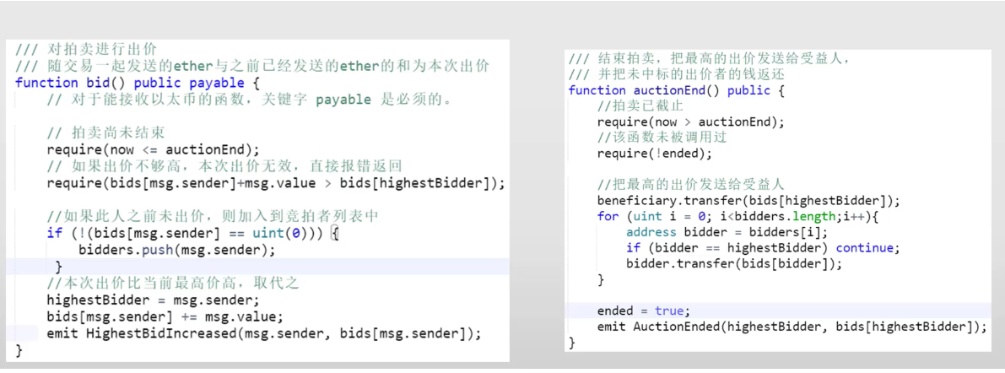This screenshot has width=1005, height=373.
Task: Click the comment '/// 对拍卖进行出价'
Action: click(x=86, y=49)
